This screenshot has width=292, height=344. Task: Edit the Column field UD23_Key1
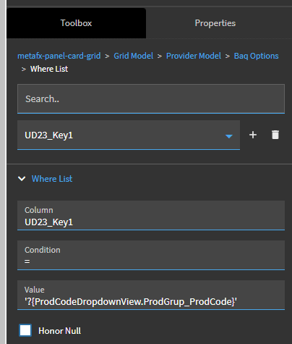[x=151, y=215]
